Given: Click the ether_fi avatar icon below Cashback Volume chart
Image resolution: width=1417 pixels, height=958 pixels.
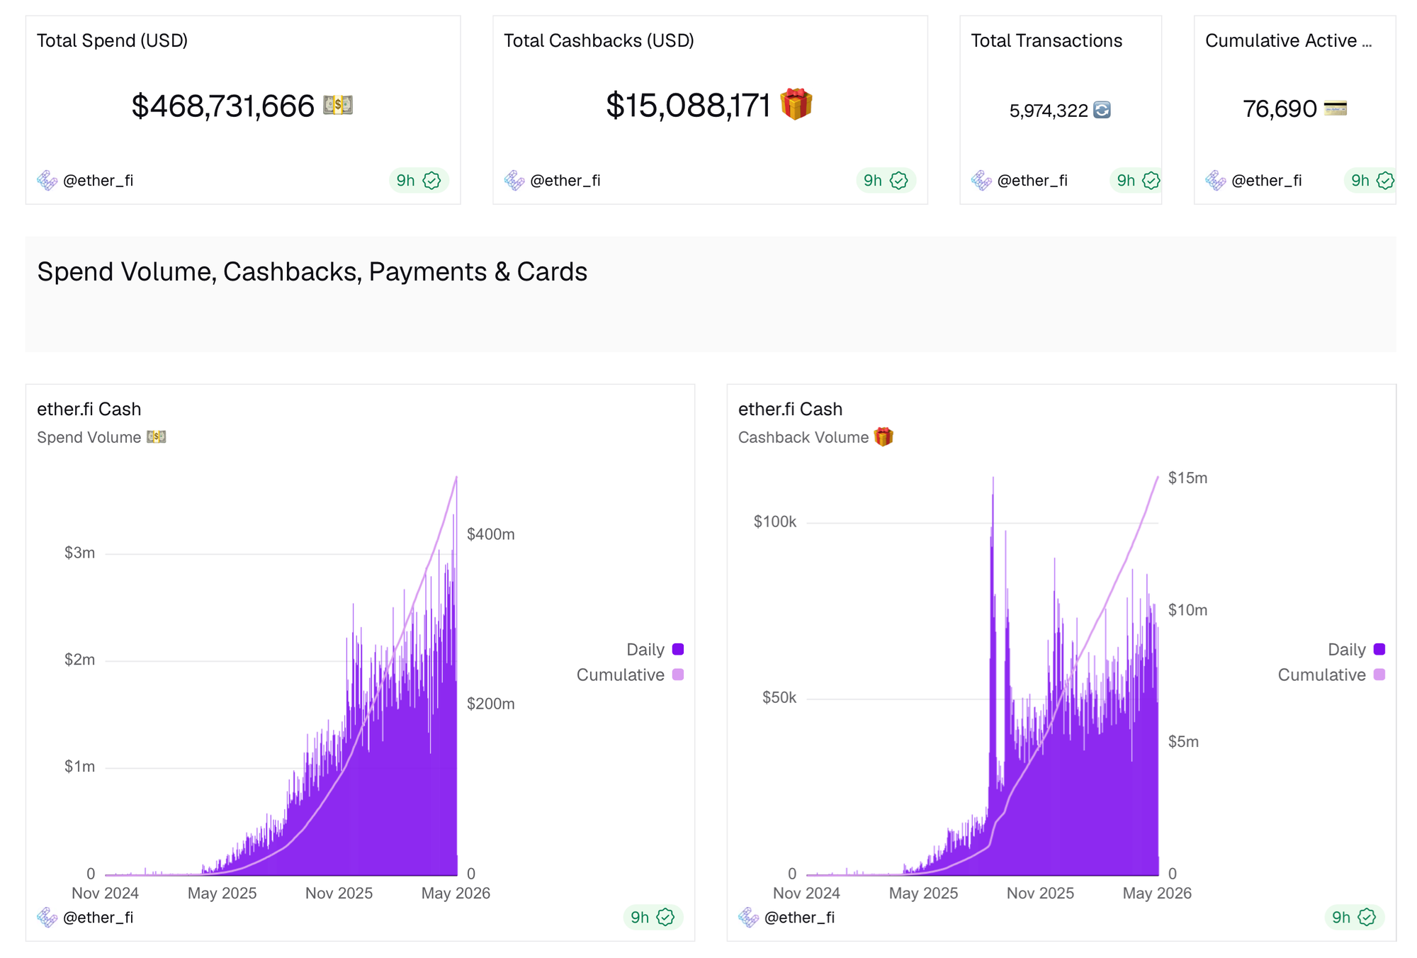Looking at the screenshot, I should pyautogui.click(x=749, y=918).
